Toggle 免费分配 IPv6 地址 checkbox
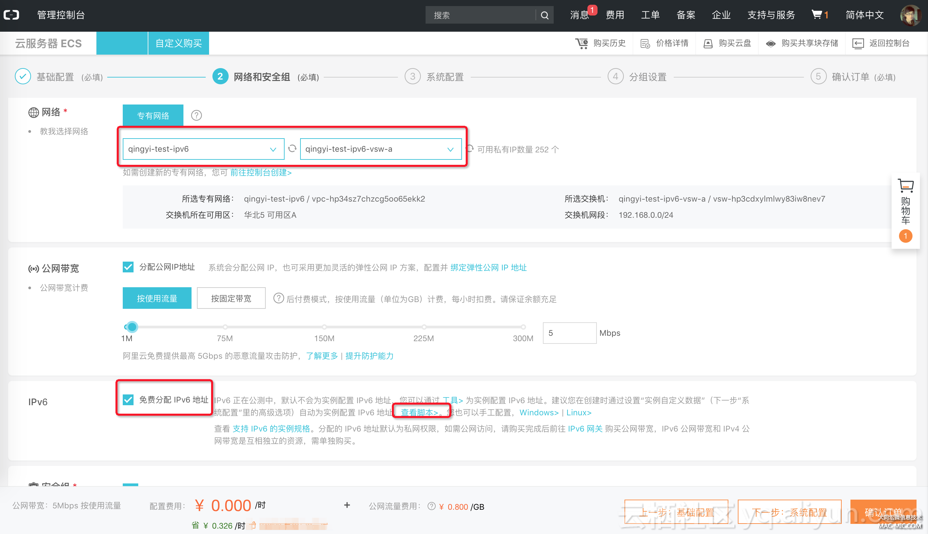Screen dimensions: 928x534 [128, 399]
